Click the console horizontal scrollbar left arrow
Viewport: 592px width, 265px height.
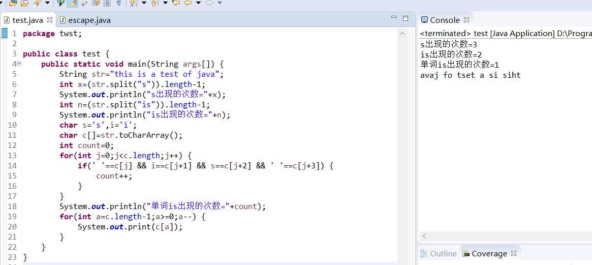tap(424, 237)
